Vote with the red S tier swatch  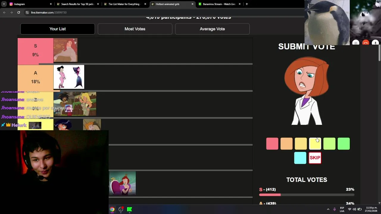272,144
